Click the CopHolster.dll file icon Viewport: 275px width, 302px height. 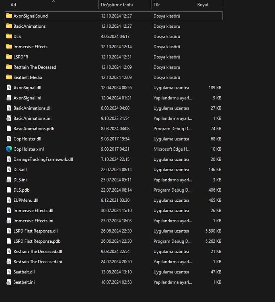tap(9, 139)
